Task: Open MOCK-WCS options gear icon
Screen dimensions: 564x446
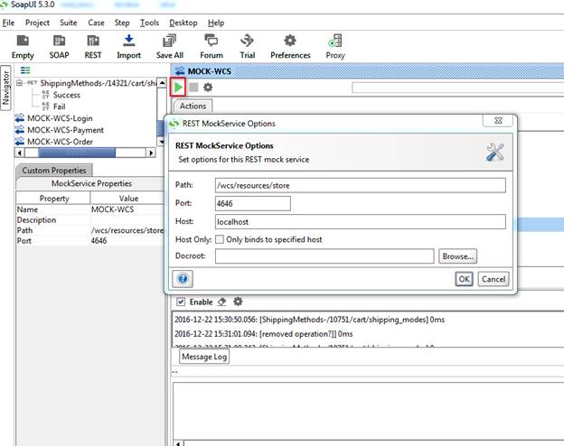Action: click(x=208, y=88)
